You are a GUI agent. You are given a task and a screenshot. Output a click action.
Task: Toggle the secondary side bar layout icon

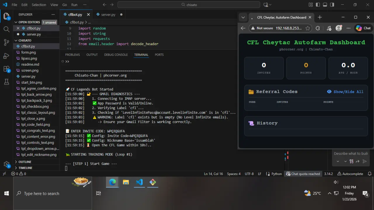(x=332, y=5)
